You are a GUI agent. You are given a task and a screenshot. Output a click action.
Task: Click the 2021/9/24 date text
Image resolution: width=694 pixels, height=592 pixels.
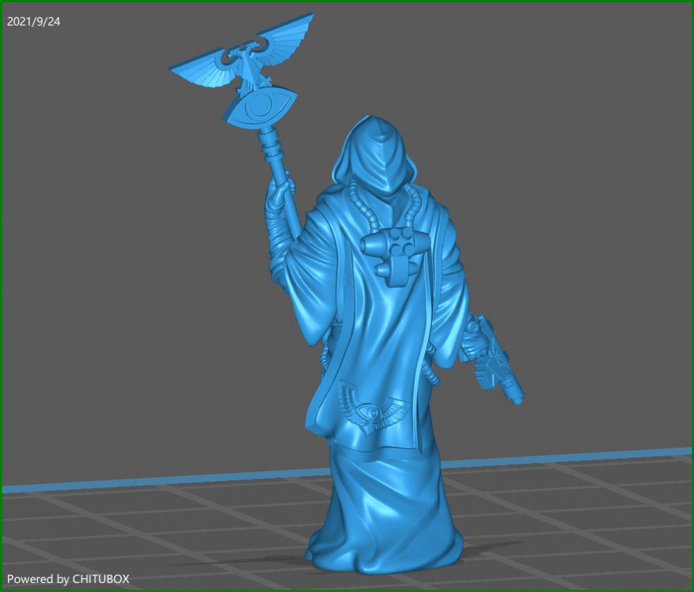33,21
